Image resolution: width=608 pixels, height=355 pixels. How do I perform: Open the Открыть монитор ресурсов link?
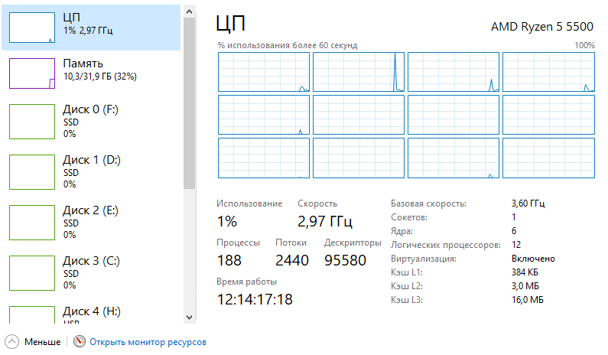tap(148, 342)
